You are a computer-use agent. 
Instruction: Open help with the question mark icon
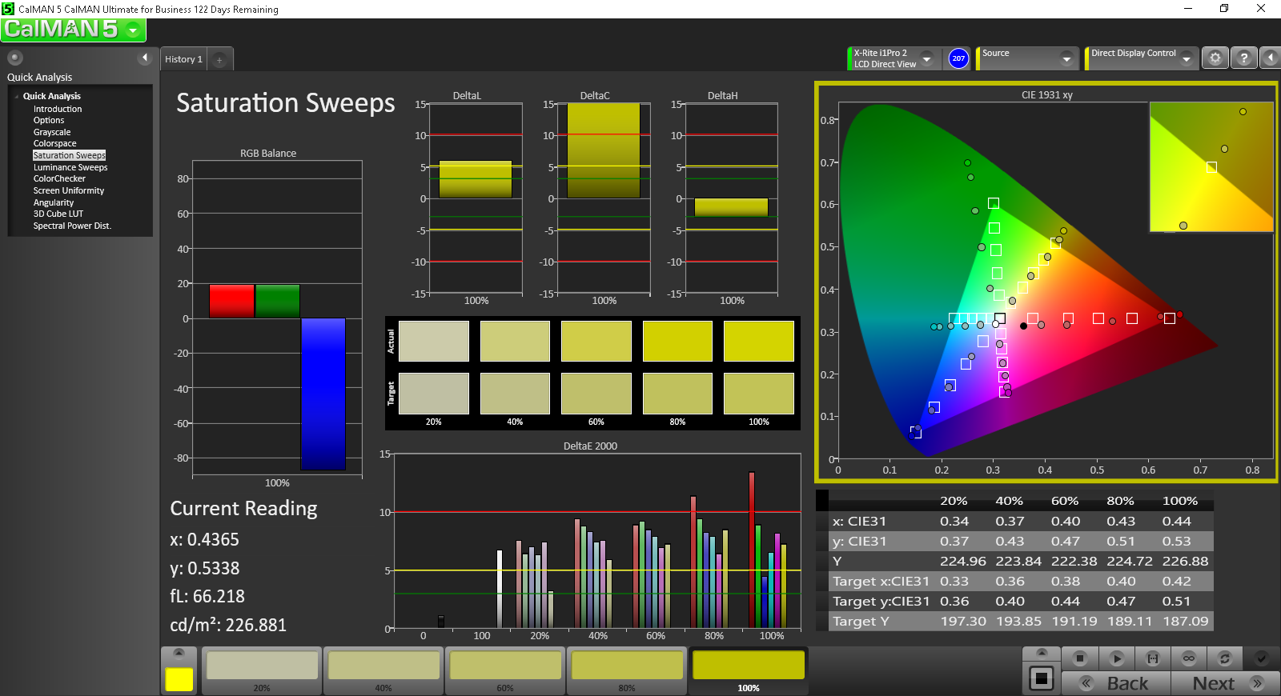pos(1243,58)
